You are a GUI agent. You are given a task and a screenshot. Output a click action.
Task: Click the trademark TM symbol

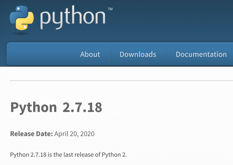point(110,9)
